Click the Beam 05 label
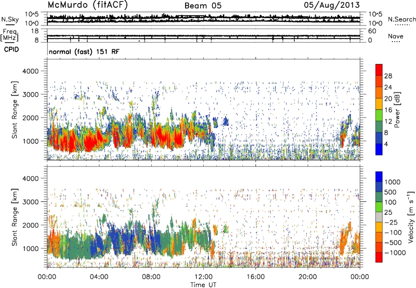The width and height of the screenshot is (416, 288). tap(203, 6)
